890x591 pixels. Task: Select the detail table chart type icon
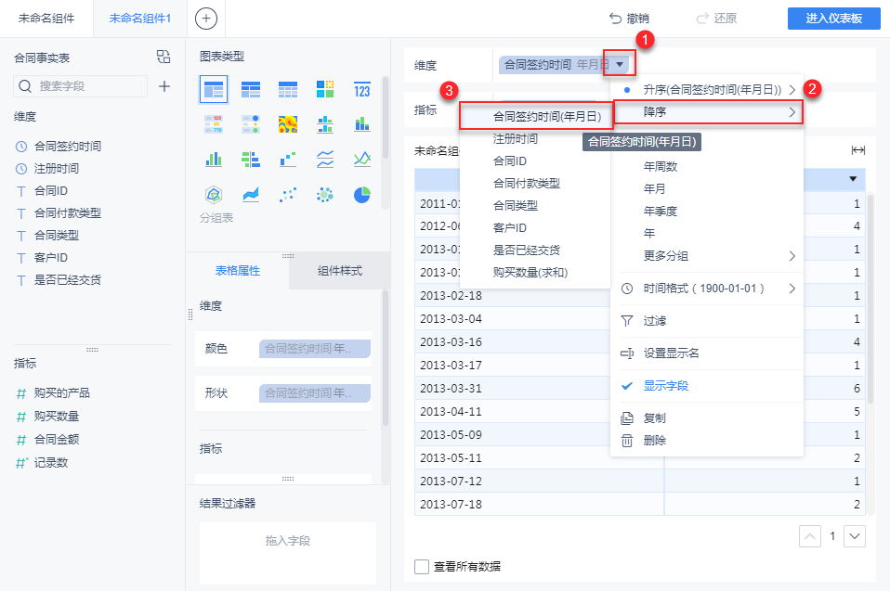[288, 89]
